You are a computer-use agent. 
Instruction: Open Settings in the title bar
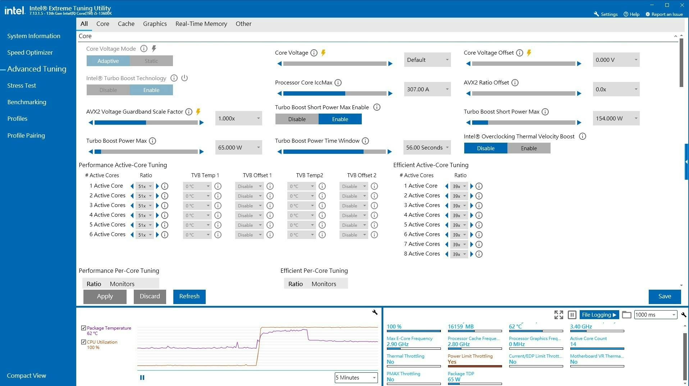point(606,14)
